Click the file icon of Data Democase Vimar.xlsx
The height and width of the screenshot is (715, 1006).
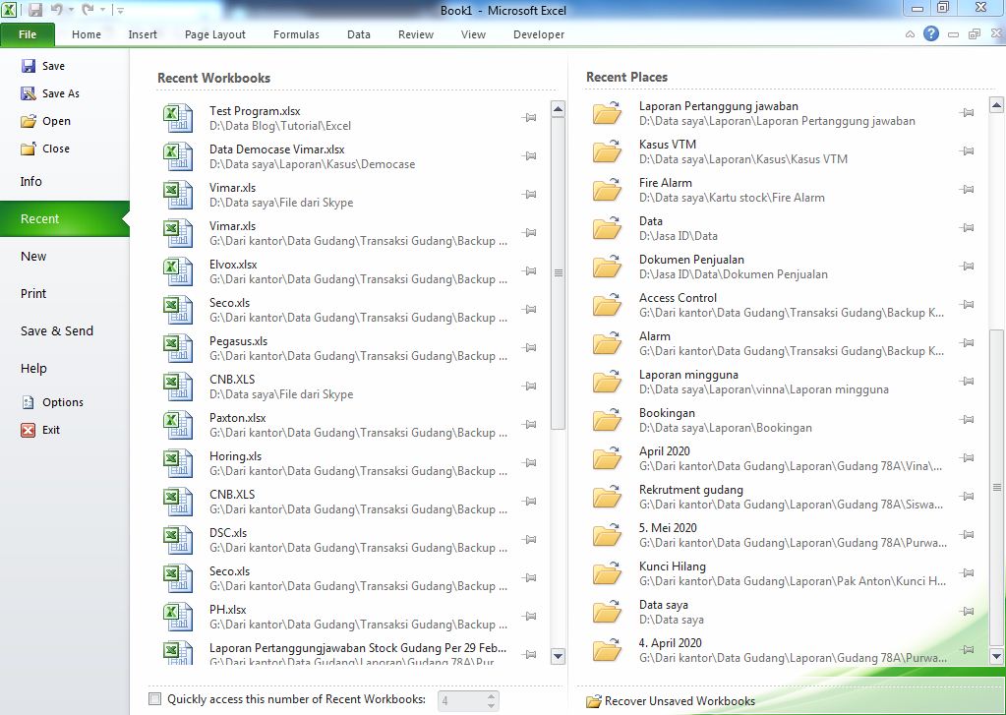click(x=177, y=156)
